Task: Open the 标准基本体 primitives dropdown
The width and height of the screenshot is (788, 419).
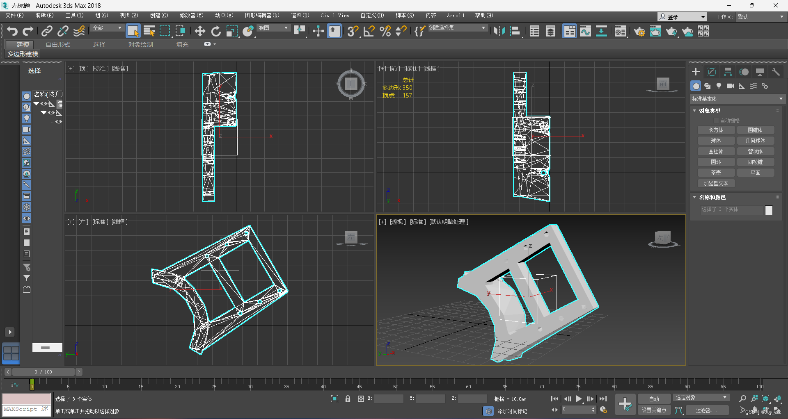Action: (x=737, y=99)
